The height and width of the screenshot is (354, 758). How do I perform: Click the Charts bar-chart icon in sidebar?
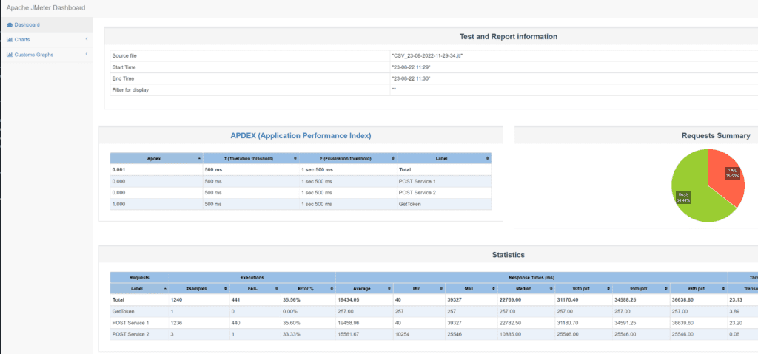pos(10,40)
